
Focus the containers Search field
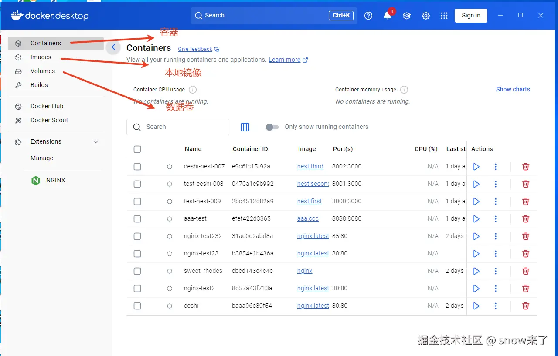(x=178, y=127)
